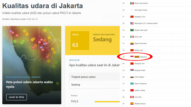Click the Sedang pollution level cell
This screenshot has height=107, width=191.
pos(94,85)
